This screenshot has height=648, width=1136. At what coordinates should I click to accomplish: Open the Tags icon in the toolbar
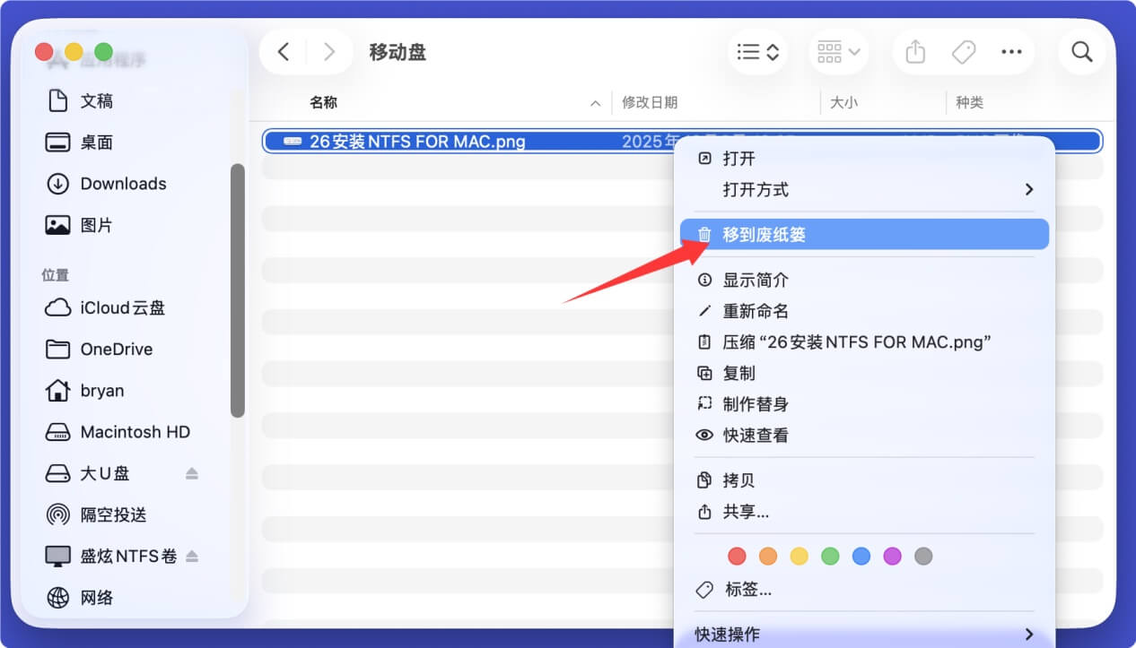[x=963, y=52]
